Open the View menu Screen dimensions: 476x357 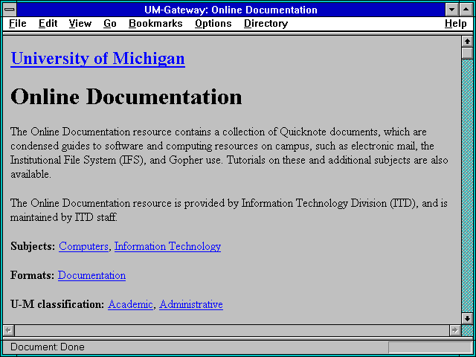pos(80,24)
